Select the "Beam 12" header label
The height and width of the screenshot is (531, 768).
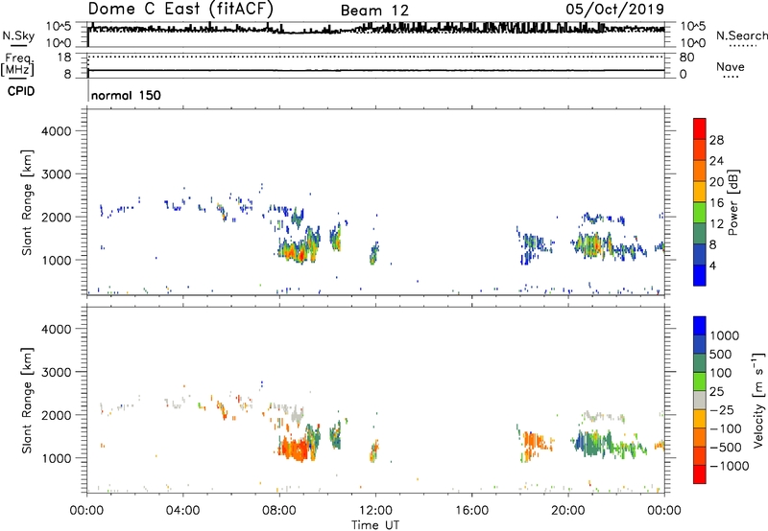pos(374,11)
